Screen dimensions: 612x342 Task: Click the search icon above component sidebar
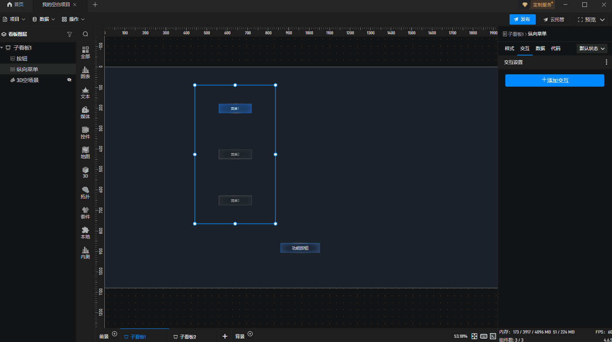(86, 34)
